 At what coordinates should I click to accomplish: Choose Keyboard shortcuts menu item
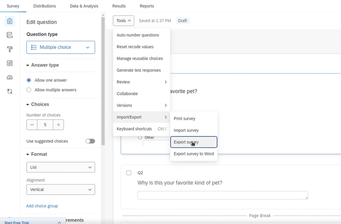(141, 129)
